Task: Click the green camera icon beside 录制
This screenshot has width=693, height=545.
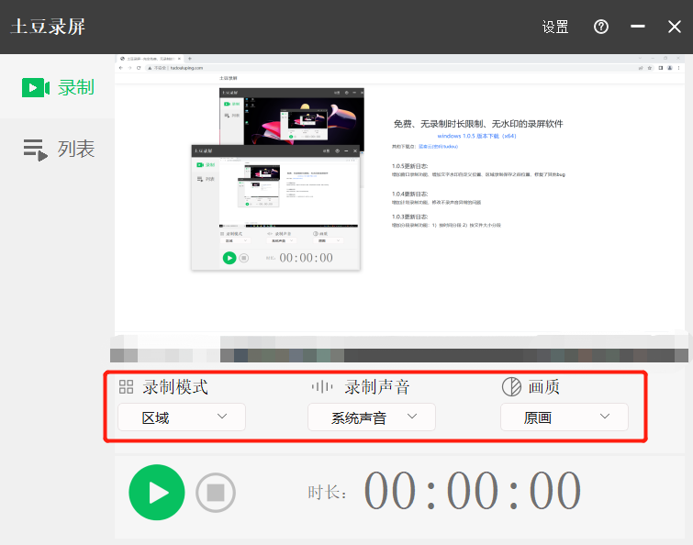Action: click(36, 87)
